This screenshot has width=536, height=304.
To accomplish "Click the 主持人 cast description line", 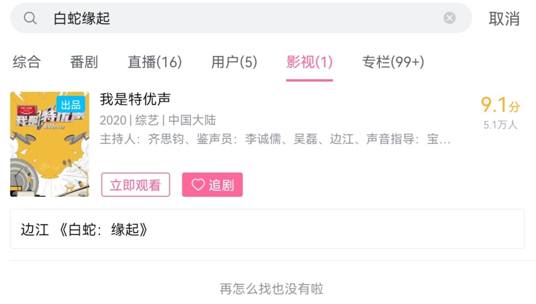I will (x=275, y=139).
